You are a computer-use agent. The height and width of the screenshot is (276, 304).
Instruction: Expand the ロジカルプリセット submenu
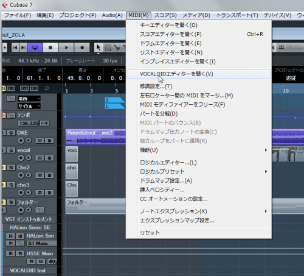[x=198, y=172]
